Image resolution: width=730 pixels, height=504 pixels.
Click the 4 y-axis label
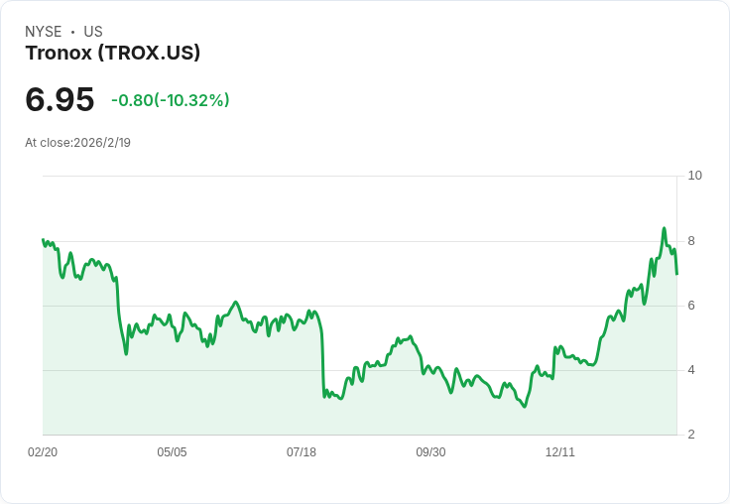691,370
